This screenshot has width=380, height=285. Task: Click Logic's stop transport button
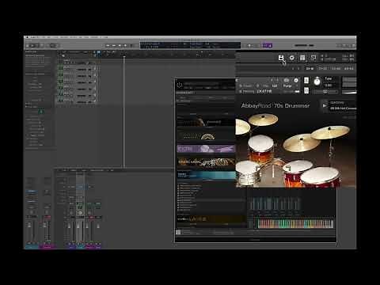coord(120,46)
